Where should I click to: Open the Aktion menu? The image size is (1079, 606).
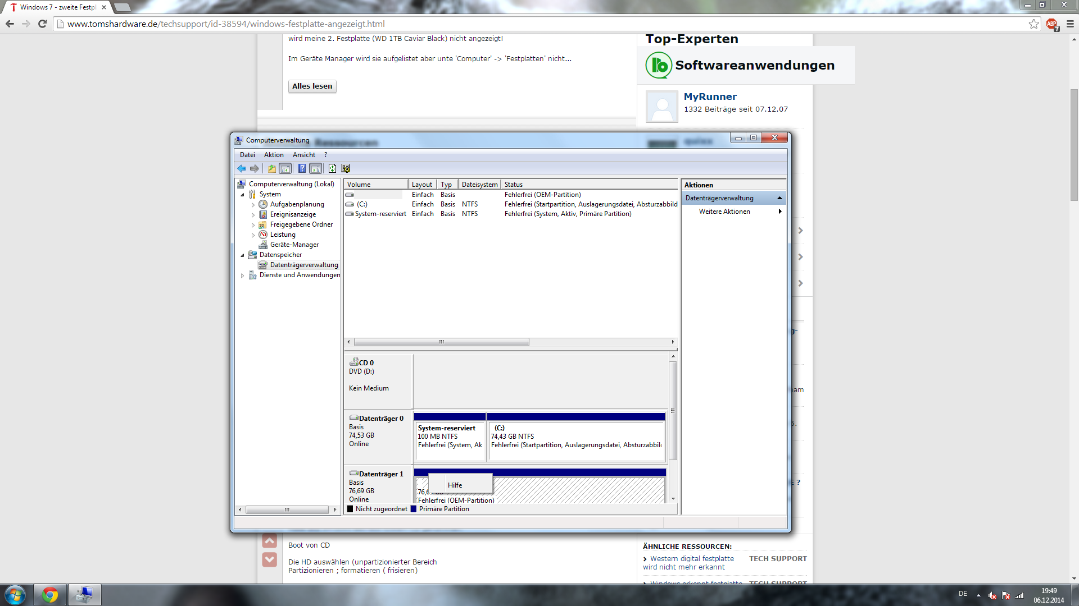(x=274, y=155)
